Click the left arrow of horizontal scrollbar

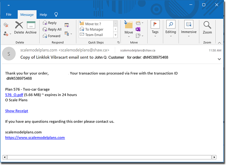[x=5, y=157]
